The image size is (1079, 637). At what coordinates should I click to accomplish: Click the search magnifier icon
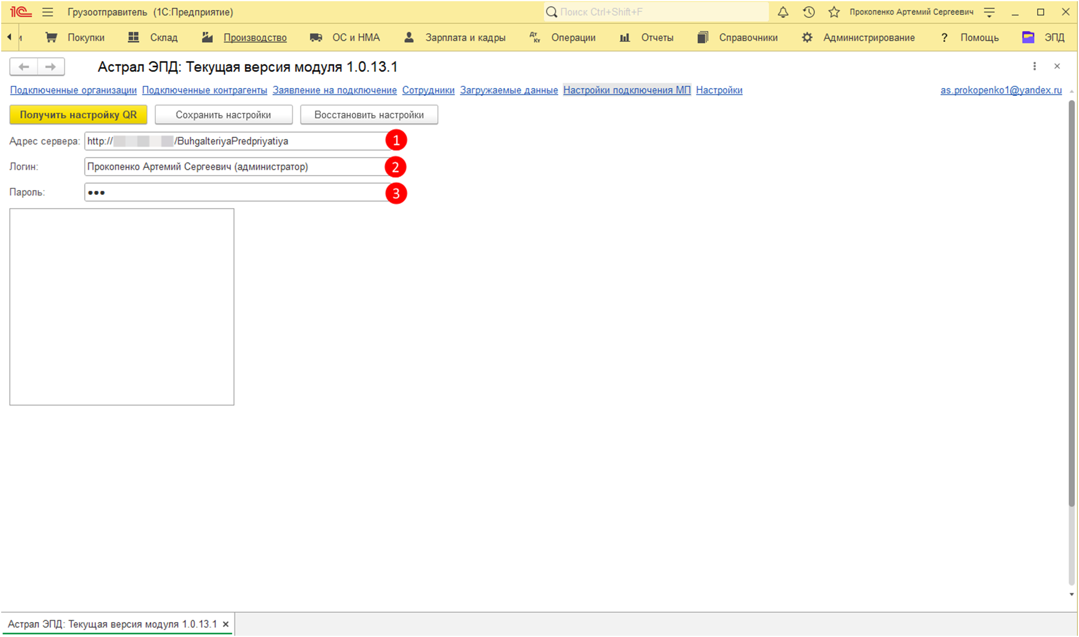coord(551,12)
